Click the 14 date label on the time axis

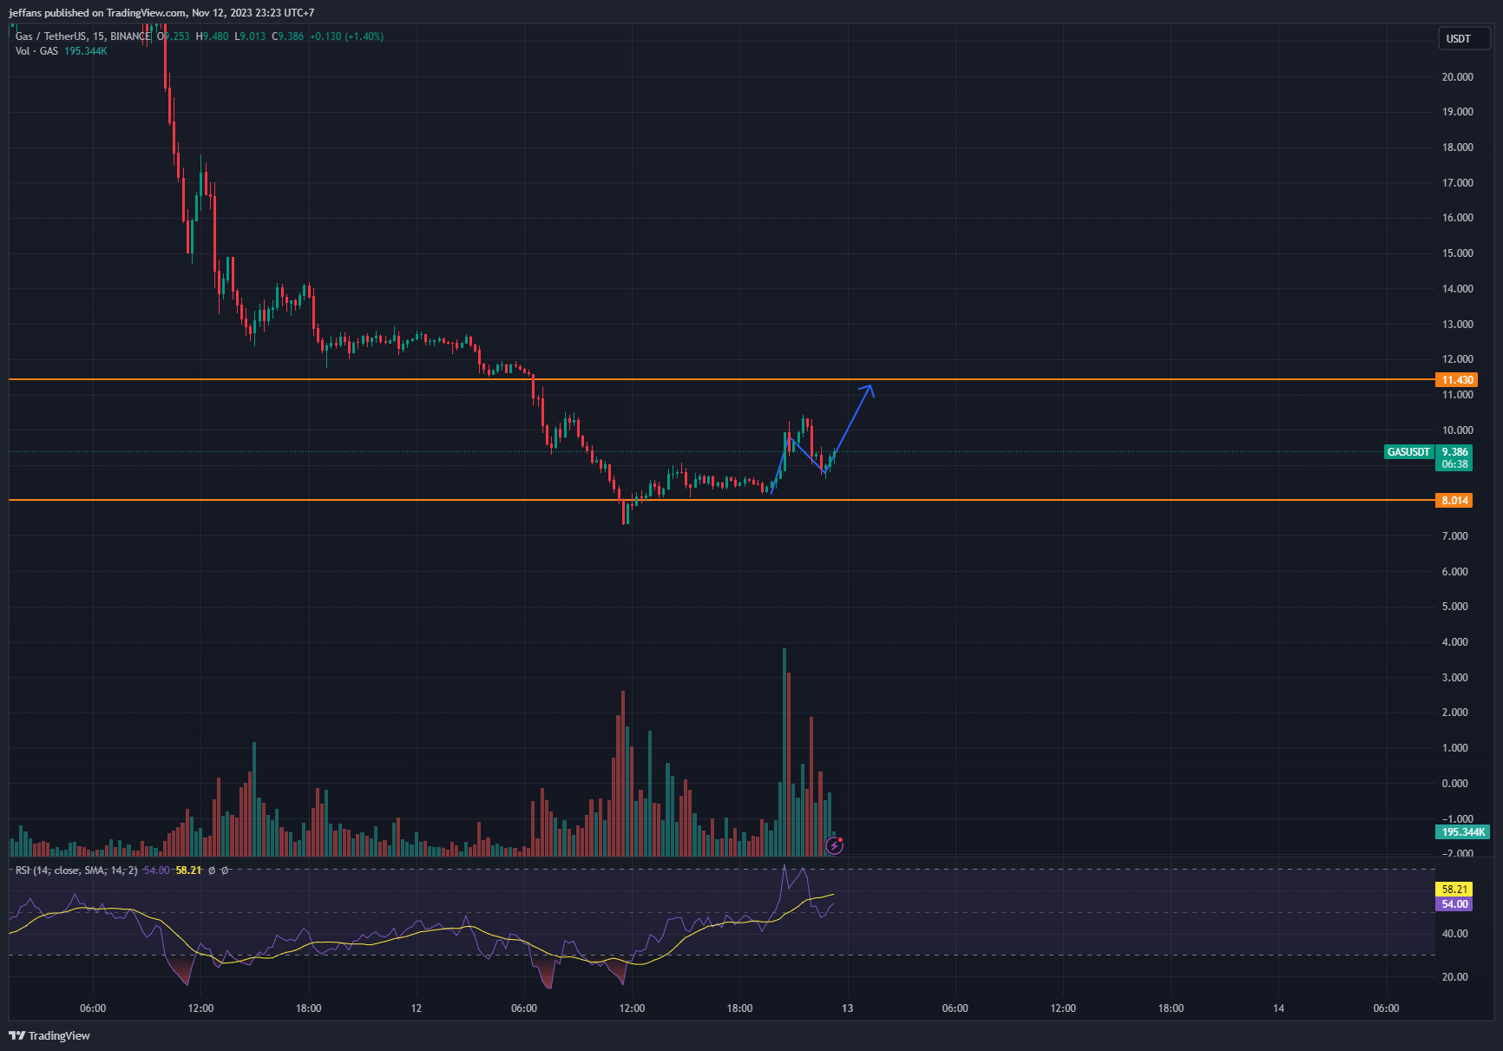1279,1008
